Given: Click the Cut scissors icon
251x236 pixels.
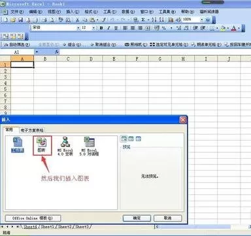Looking at the screenshot, I should (77, 20).
